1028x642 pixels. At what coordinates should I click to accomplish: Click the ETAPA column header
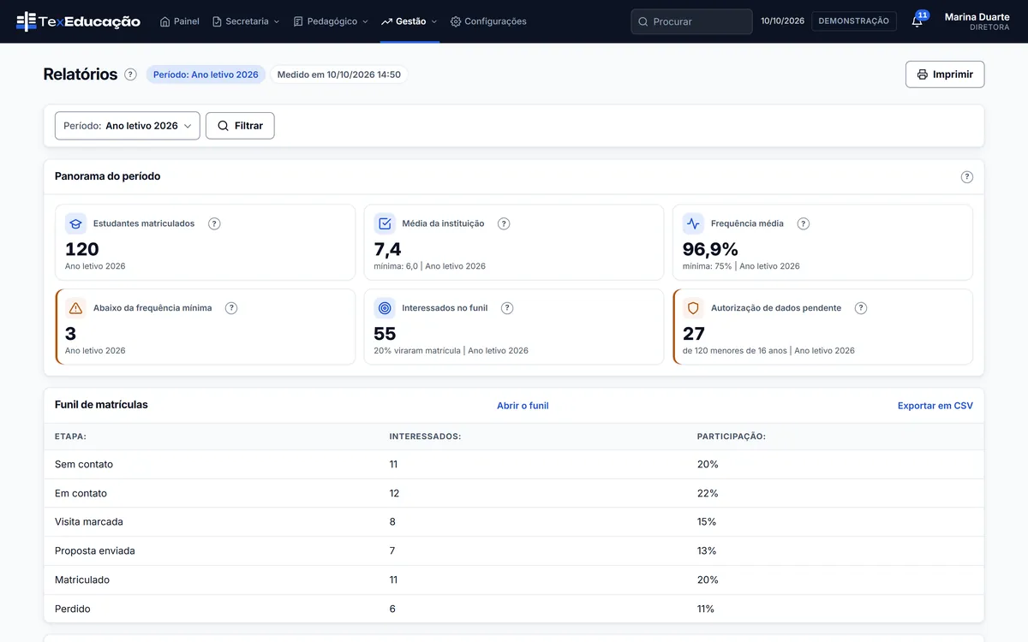[70, 437]
